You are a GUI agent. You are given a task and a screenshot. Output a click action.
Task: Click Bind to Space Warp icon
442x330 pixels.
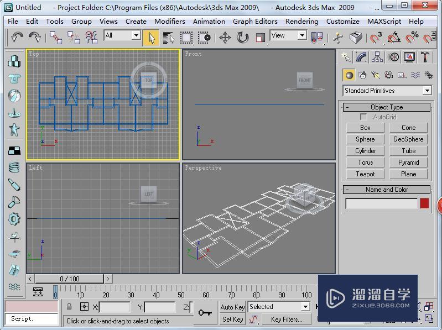point(91,38)
